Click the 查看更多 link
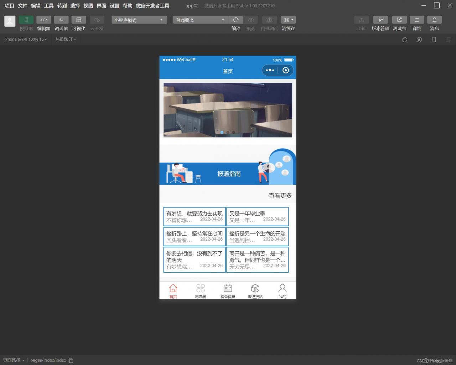Screen dimensions: 456x365 (x=280, y=195)
